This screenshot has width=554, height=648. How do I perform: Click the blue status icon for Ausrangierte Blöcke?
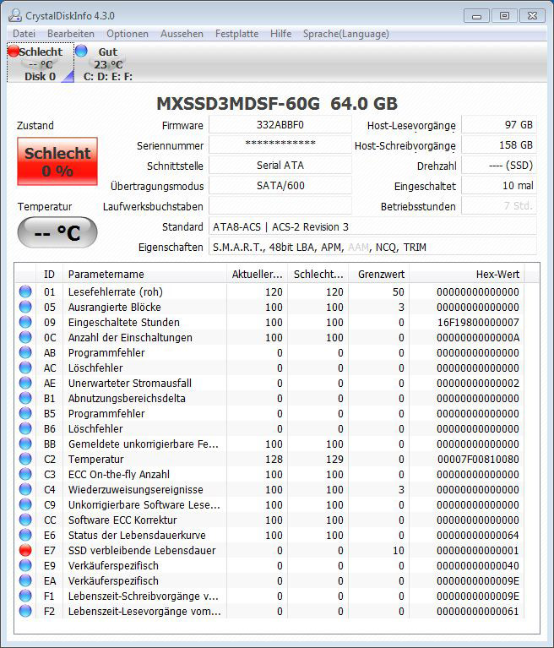pyautogui.click(x=25, y=307)
